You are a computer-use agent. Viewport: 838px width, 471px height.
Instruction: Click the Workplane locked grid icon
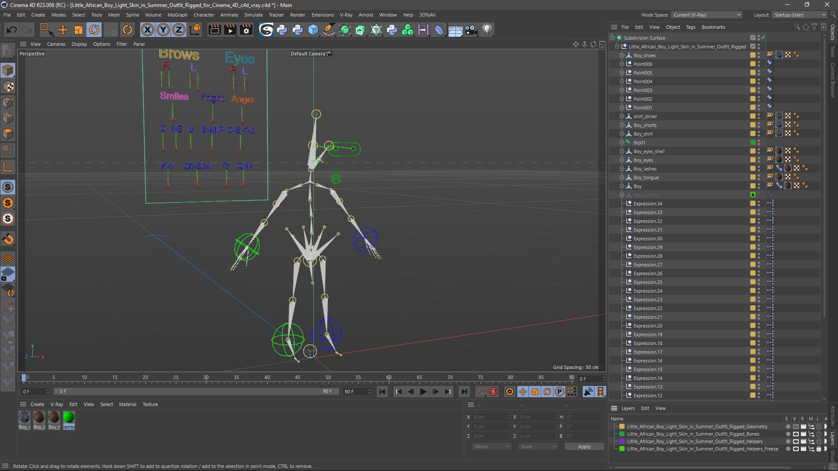click(x=8, y=274)
